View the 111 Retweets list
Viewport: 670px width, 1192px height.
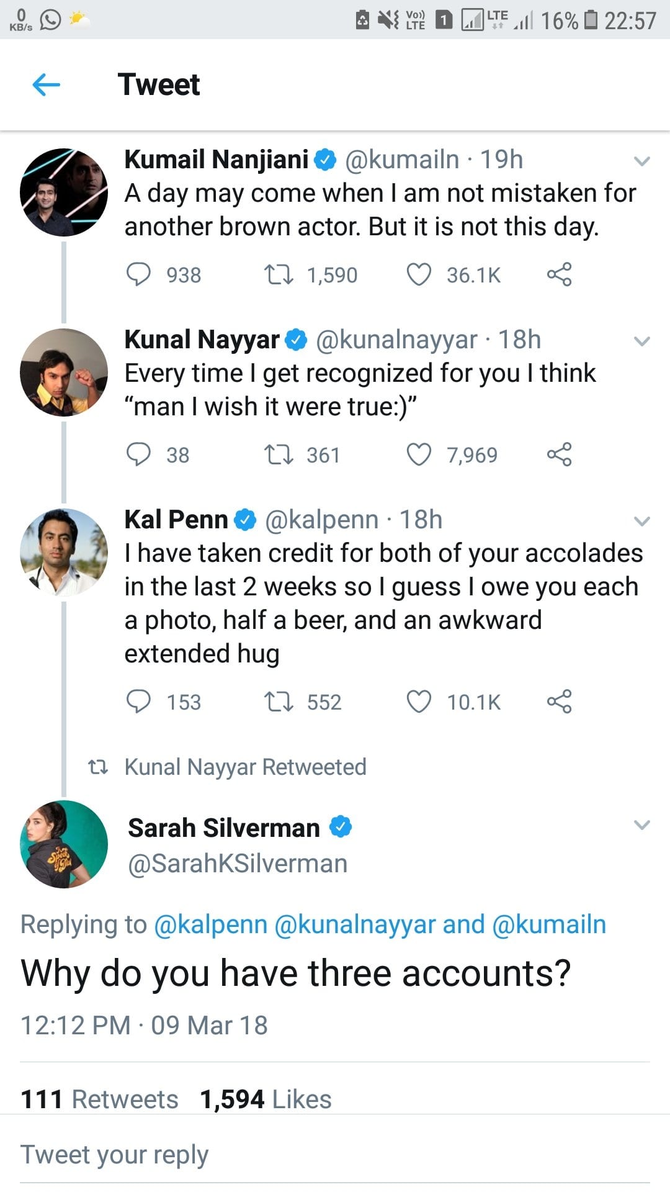tap(99, 1099)
